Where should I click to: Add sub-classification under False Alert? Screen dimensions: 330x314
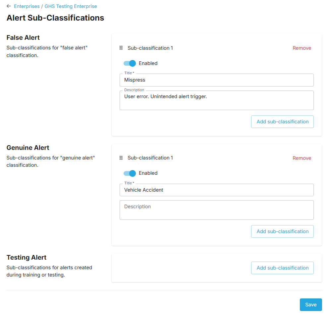point(282,122)
